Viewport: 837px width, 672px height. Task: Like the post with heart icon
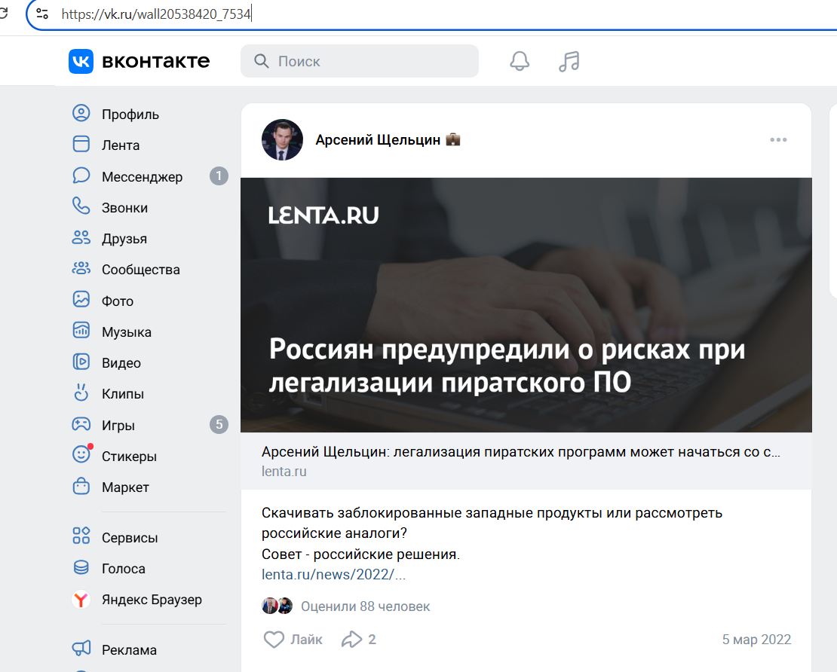[x=274, y=640]
